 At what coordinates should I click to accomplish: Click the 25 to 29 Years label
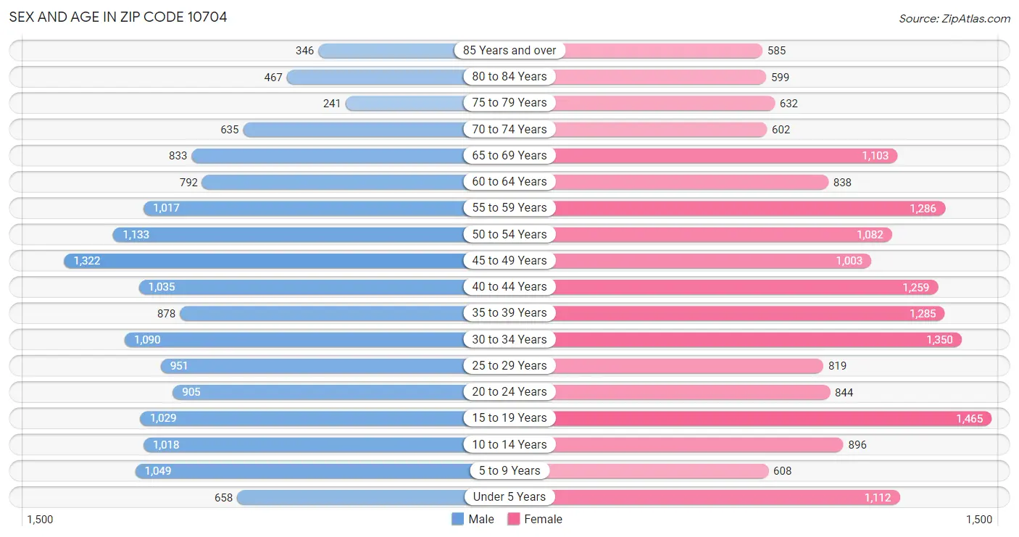point(510,365)
